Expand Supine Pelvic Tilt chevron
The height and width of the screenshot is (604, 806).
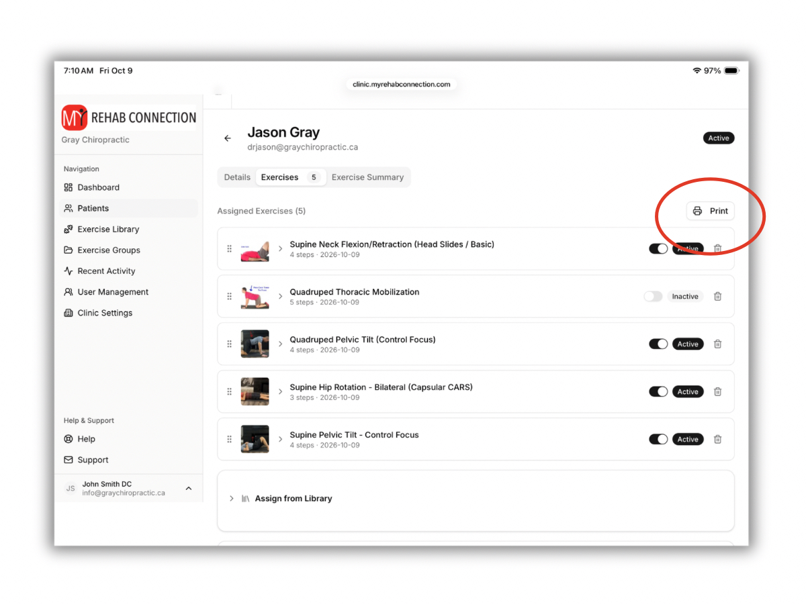[x=281, y=440]
